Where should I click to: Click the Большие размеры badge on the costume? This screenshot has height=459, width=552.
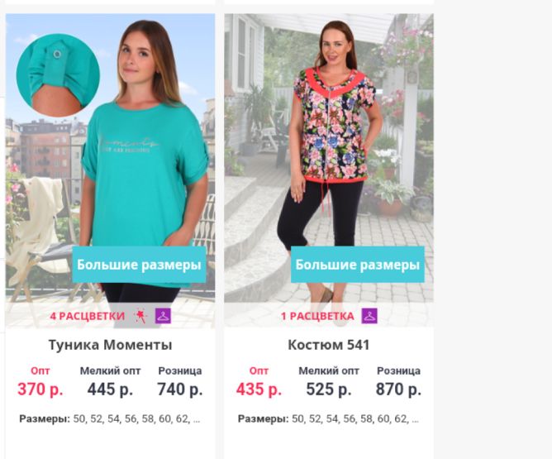tap(358, 265)
